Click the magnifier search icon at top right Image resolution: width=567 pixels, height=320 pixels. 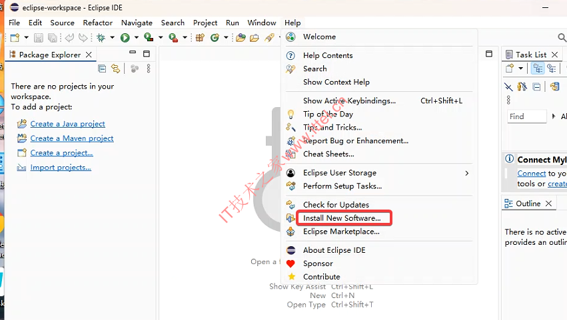click(562, 37)
